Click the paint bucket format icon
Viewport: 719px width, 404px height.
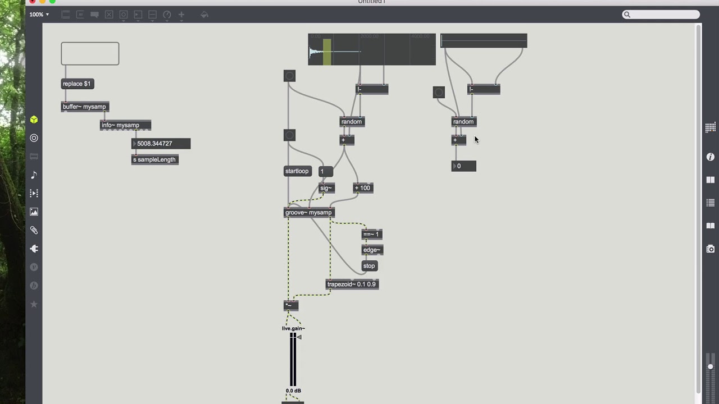coord(204,15)
